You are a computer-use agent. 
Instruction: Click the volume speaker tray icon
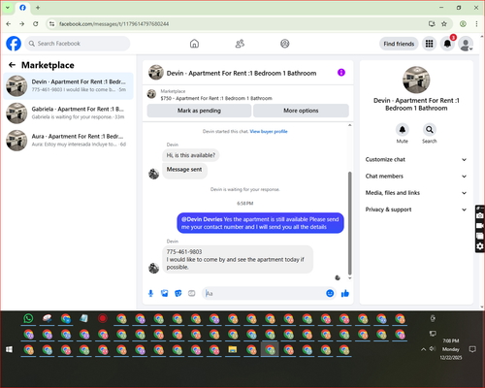(x=433, y=349)
